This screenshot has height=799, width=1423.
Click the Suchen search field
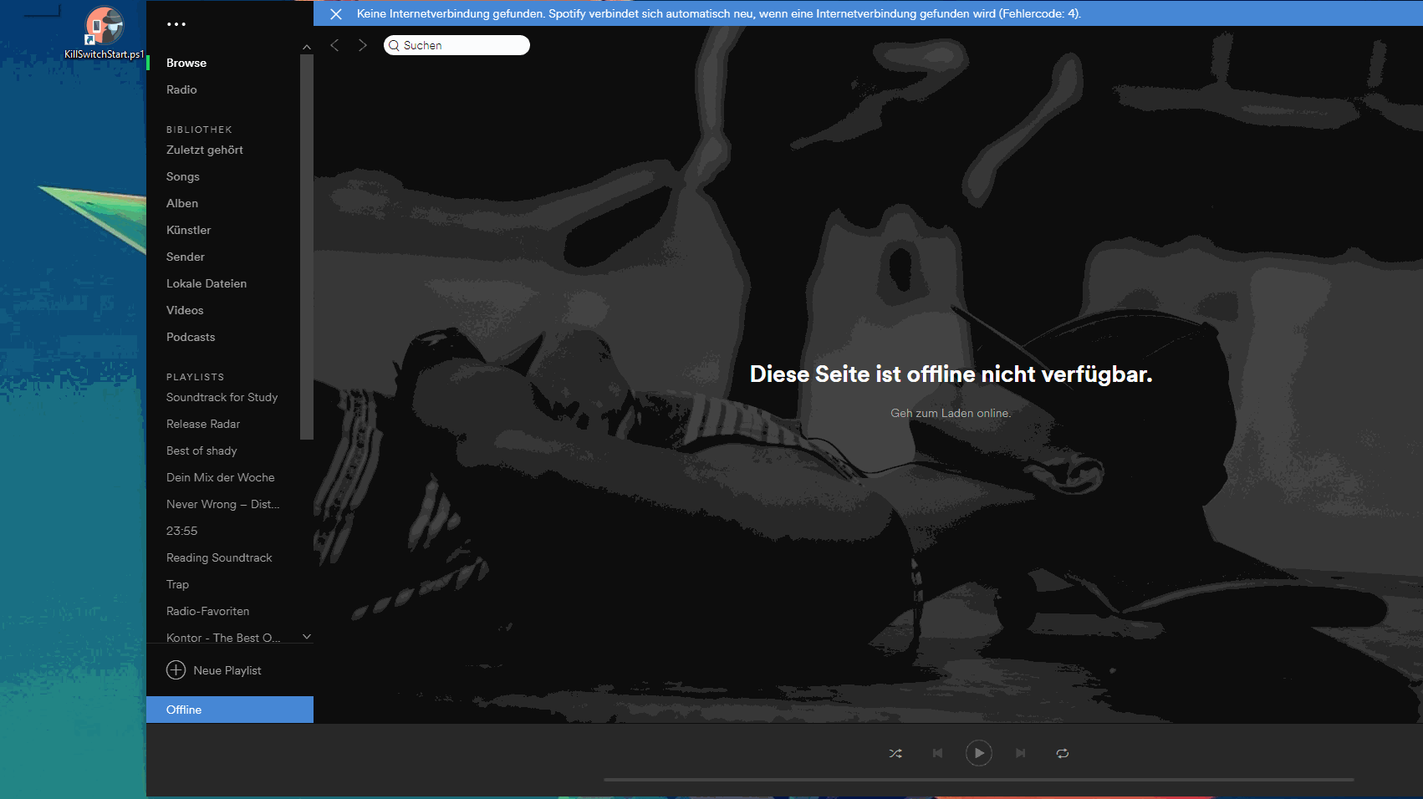456,45
